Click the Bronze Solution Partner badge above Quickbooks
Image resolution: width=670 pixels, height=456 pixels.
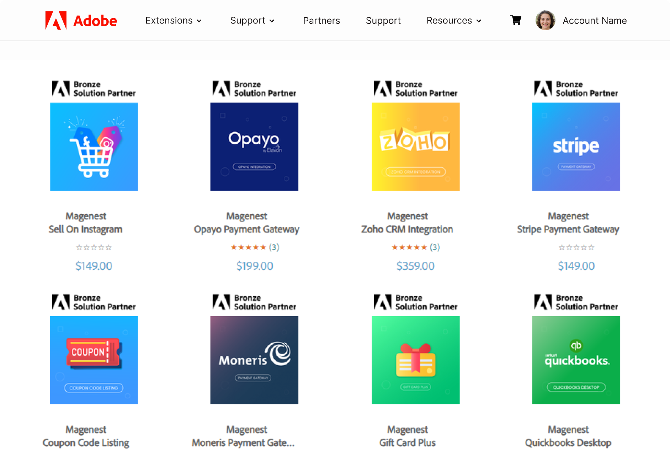click(576, 302)
